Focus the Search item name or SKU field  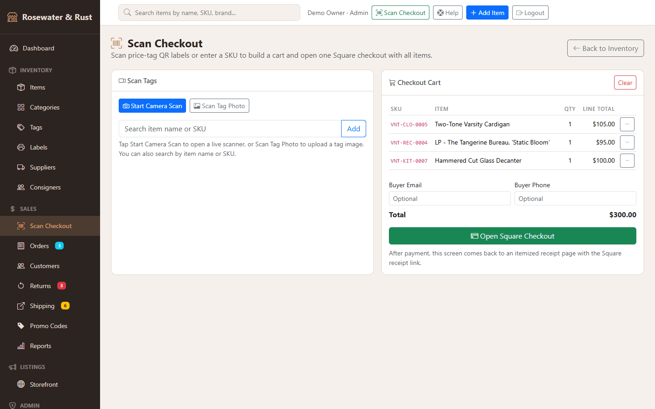coord(230,129)
